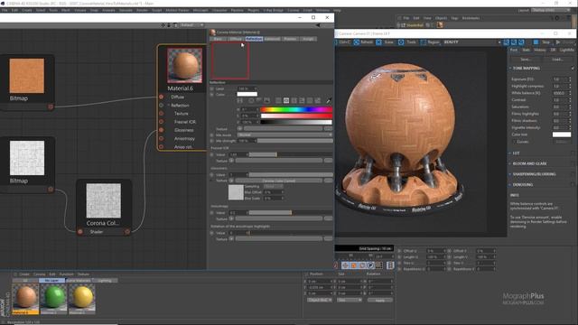Select the orange Bitmap node thumbnail
Viewport: 578px width, 325px height.
point(26,76)
